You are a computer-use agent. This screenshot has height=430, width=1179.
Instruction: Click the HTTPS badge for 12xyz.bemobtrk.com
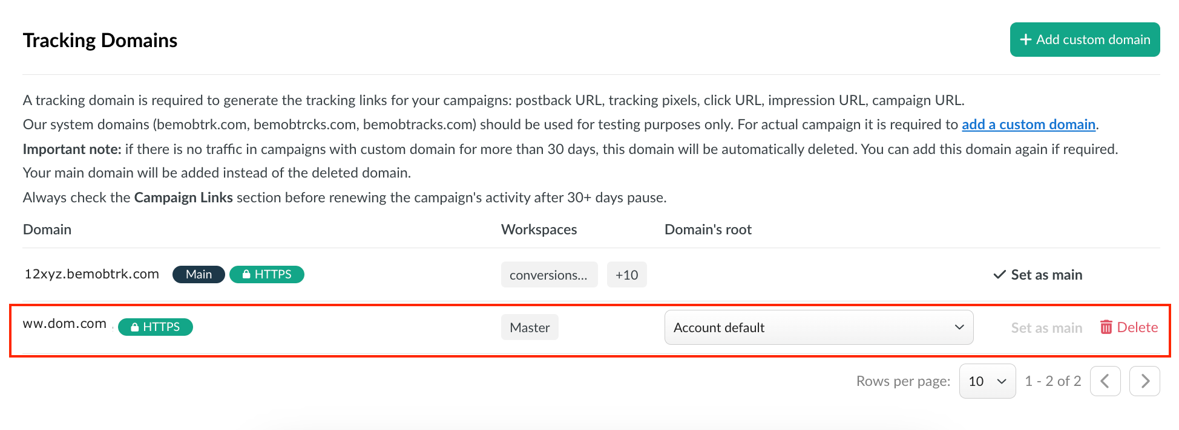tap(267, 274)
